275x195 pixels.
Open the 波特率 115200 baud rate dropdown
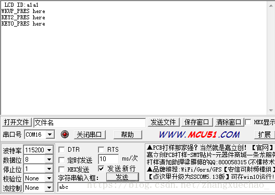pos(49,150)
